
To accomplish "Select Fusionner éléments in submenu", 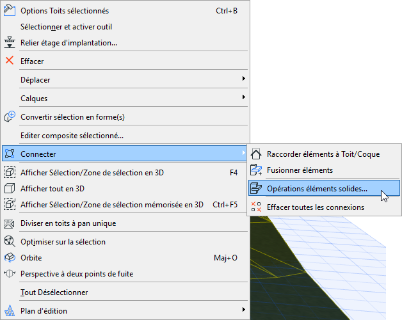I will 324,170.
